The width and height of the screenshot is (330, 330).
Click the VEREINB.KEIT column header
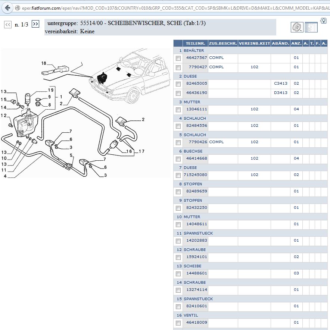tap(254, 43)
